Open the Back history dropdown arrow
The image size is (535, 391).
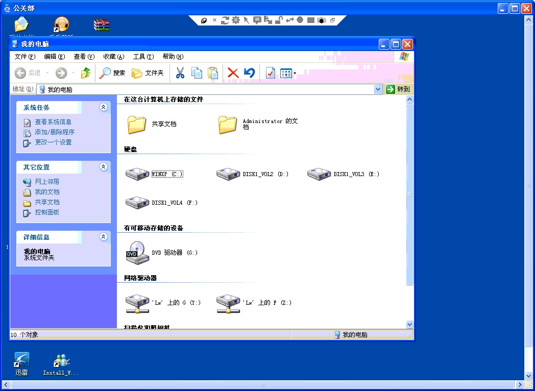47,72
